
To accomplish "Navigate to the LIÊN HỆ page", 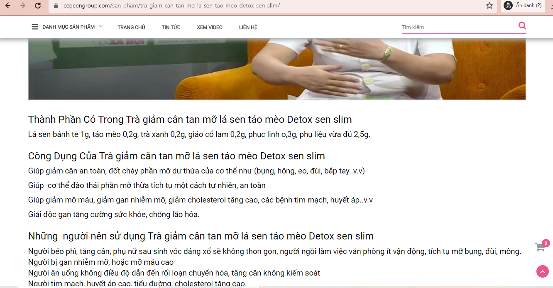I will coord(248,27).
